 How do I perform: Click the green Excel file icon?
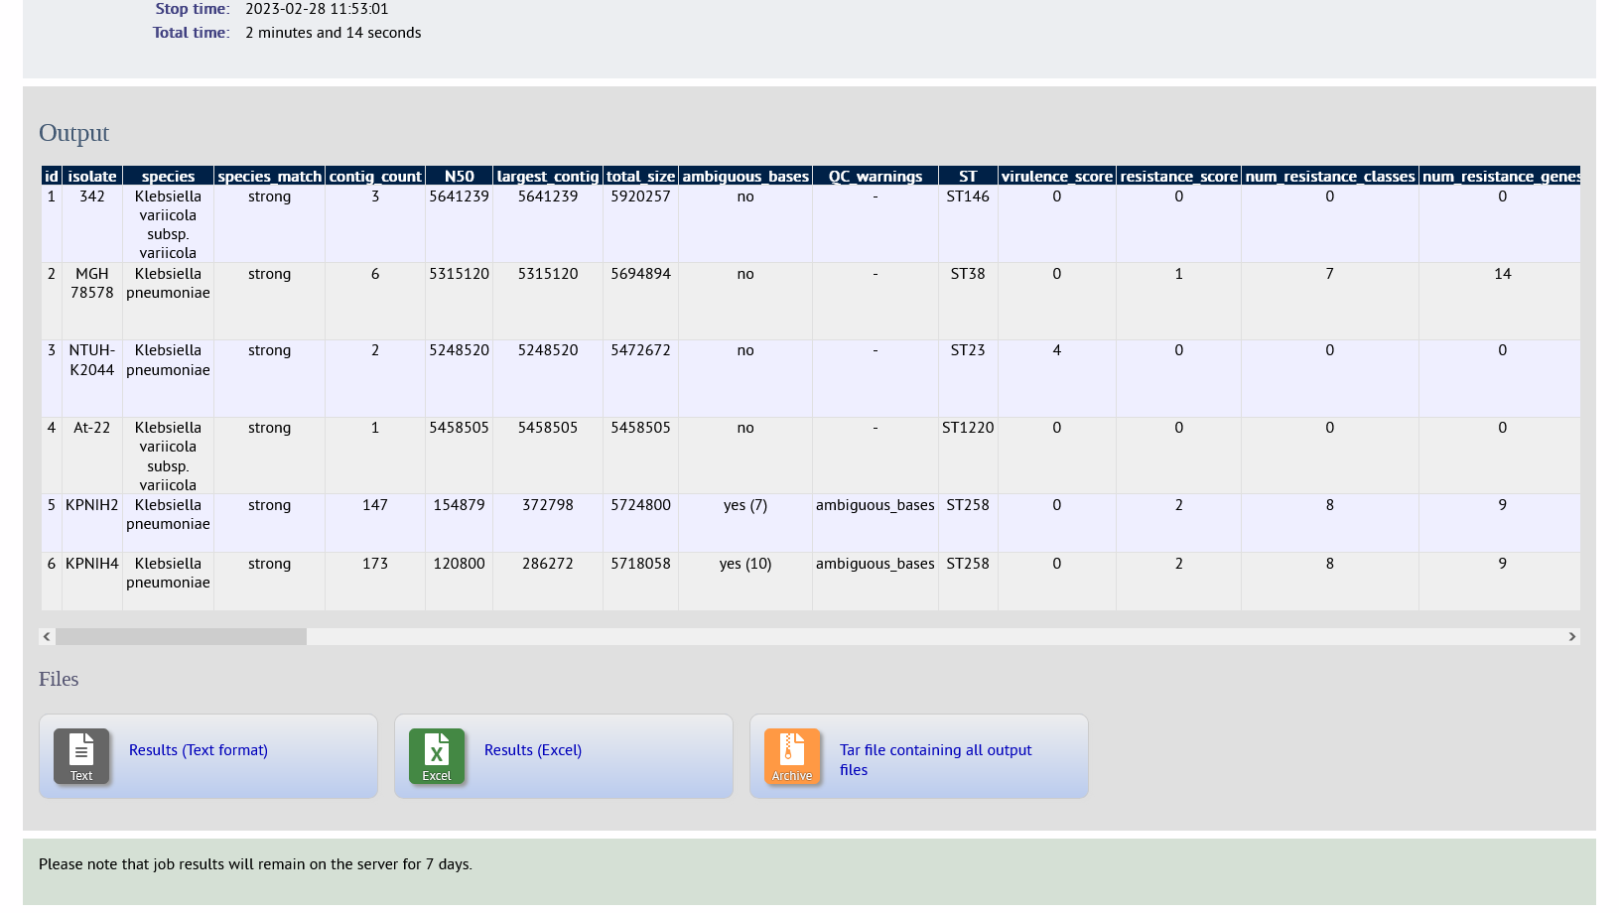point(437,756)
